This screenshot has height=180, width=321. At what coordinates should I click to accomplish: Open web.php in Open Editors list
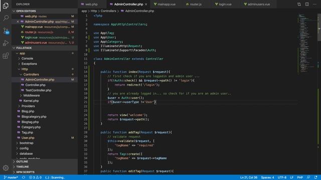45,16
